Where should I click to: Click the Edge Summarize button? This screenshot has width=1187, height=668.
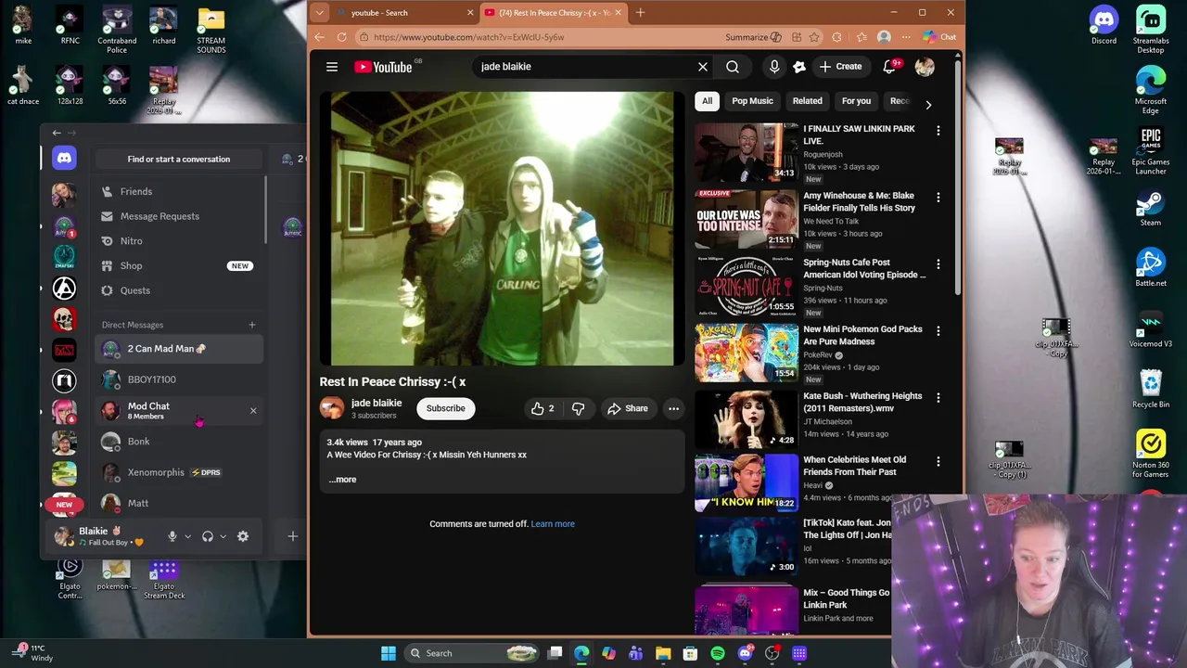pyautogui.click(x=753, y=37)
